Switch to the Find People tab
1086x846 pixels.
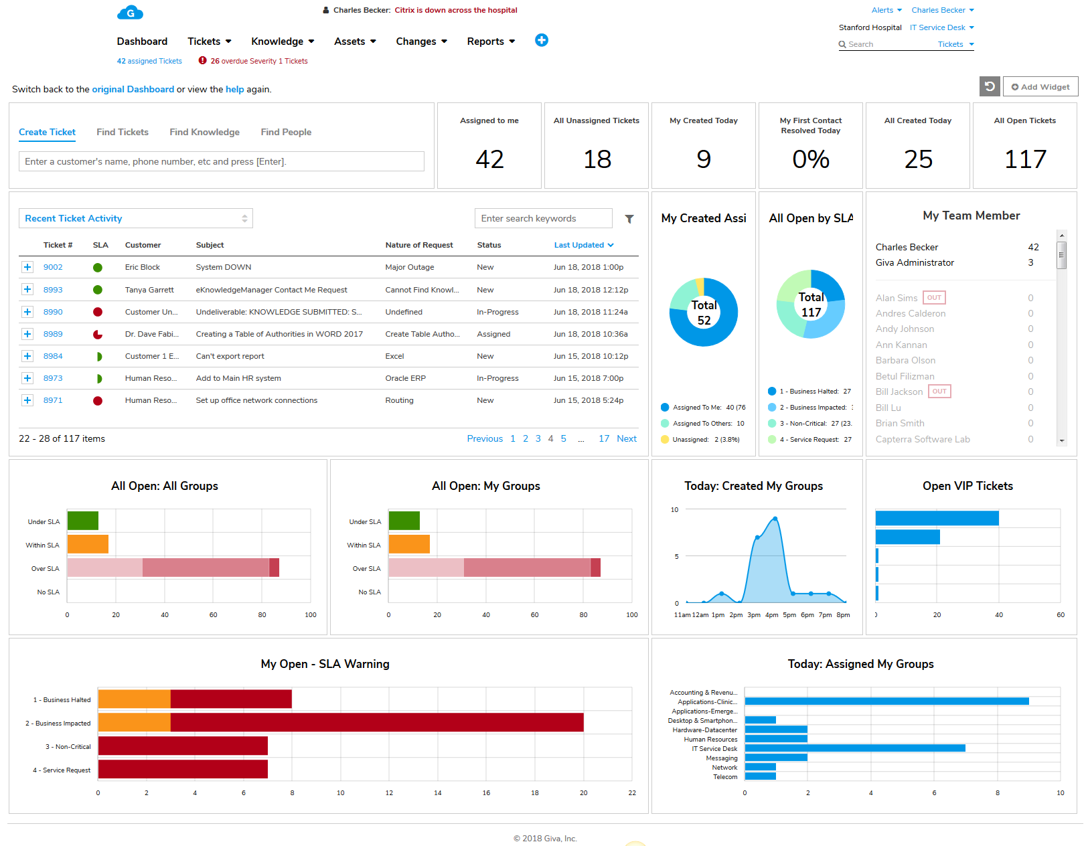pos(286,133)
